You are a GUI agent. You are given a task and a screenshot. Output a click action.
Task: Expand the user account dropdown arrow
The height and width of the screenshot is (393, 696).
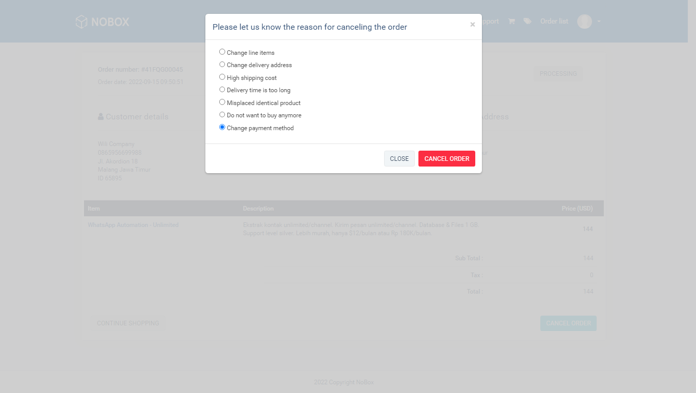tap(599, 22)
